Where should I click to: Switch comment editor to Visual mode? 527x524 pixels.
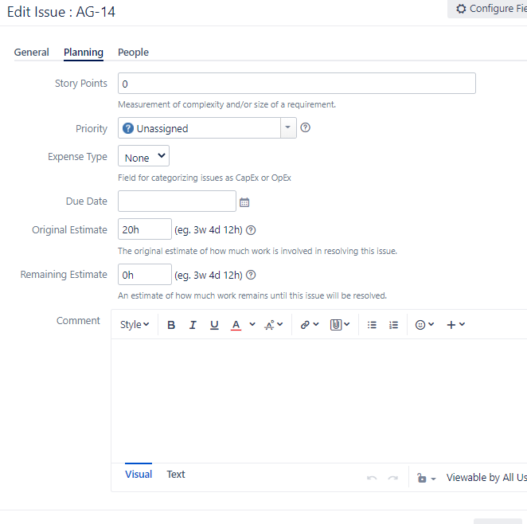click(139, 475)
